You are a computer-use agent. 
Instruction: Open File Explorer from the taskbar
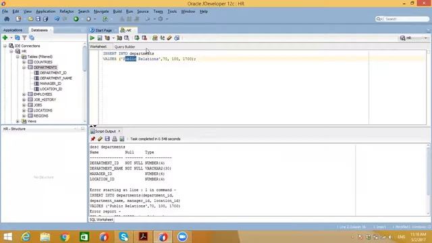(45, 237)
